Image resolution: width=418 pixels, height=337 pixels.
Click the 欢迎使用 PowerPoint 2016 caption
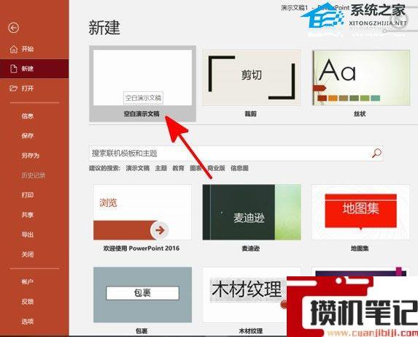pyautogui.click(x=142, y=249)
